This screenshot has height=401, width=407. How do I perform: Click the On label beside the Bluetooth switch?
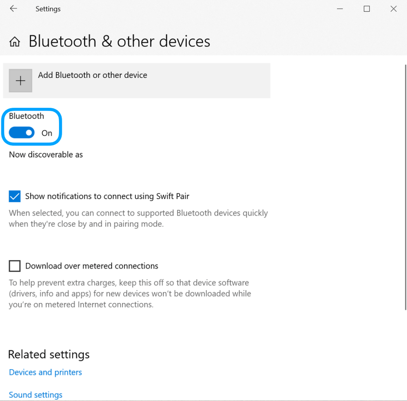pos(47,133)
